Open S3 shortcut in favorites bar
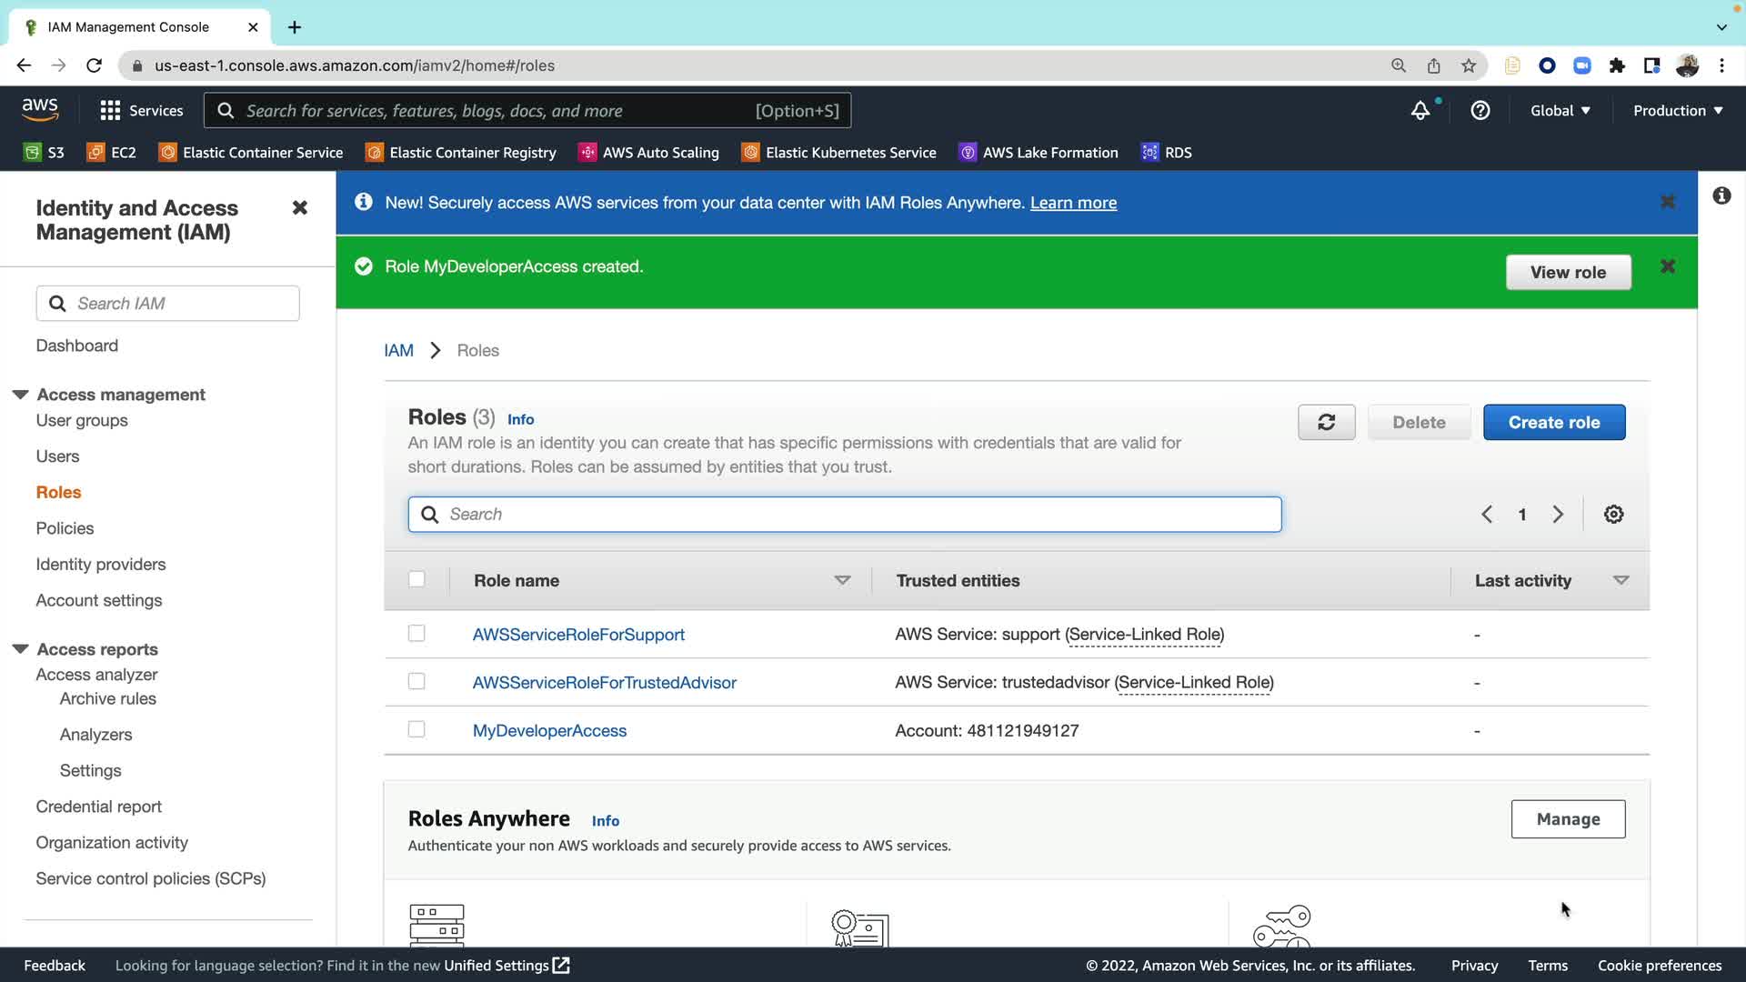 click(x=45, y=153)
